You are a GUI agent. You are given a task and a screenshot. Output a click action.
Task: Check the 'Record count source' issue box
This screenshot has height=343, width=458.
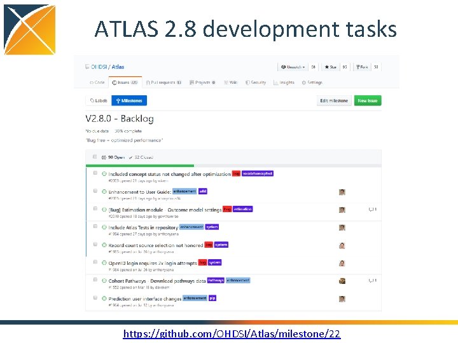tap(95, 244)
